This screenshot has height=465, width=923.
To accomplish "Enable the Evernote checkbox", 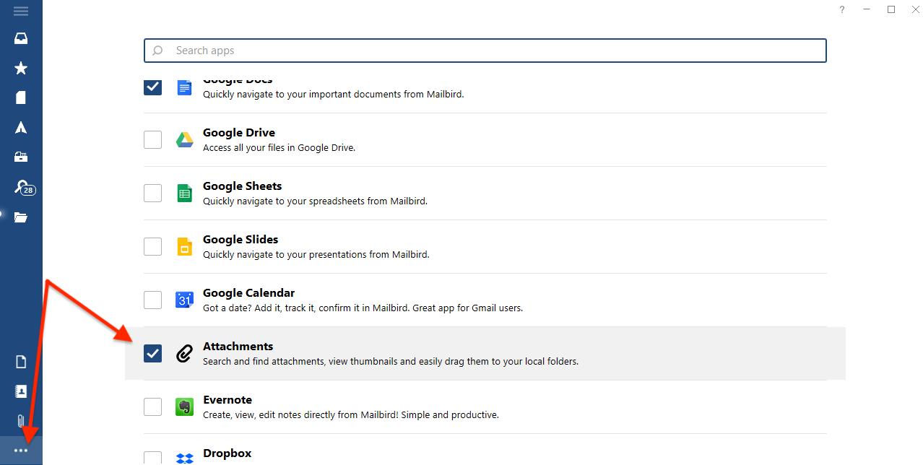I will coord(152,407).
